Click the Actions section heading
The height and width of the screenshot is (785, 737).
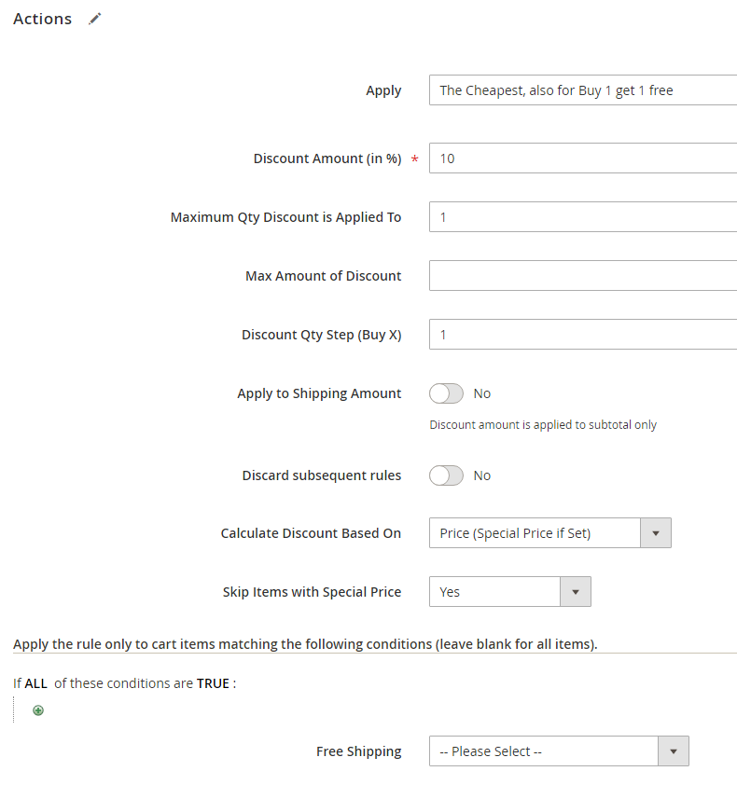[43, 19]
